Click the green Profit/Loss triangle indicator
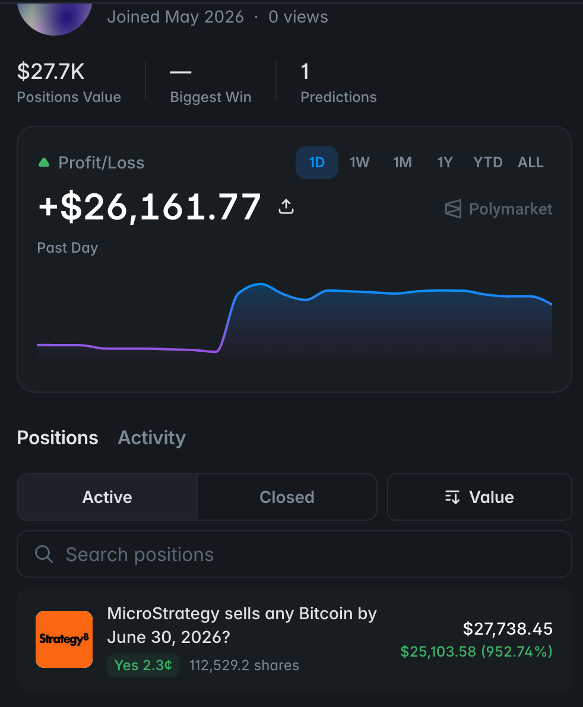Image resolution: width=583 pixels, height=707 pixels. 44,163
